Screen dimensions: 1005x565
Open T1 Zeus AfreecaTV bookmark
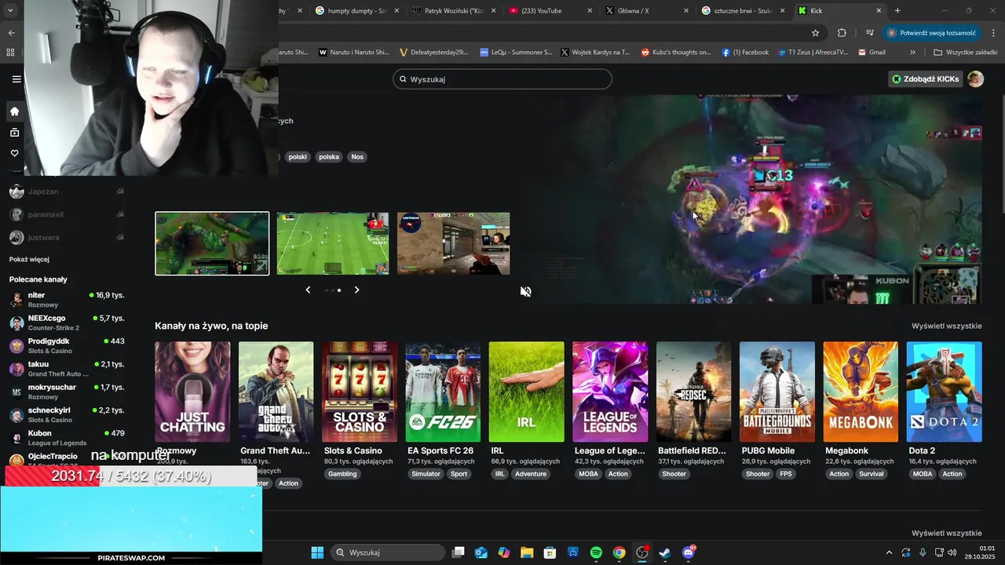[813, 53]
